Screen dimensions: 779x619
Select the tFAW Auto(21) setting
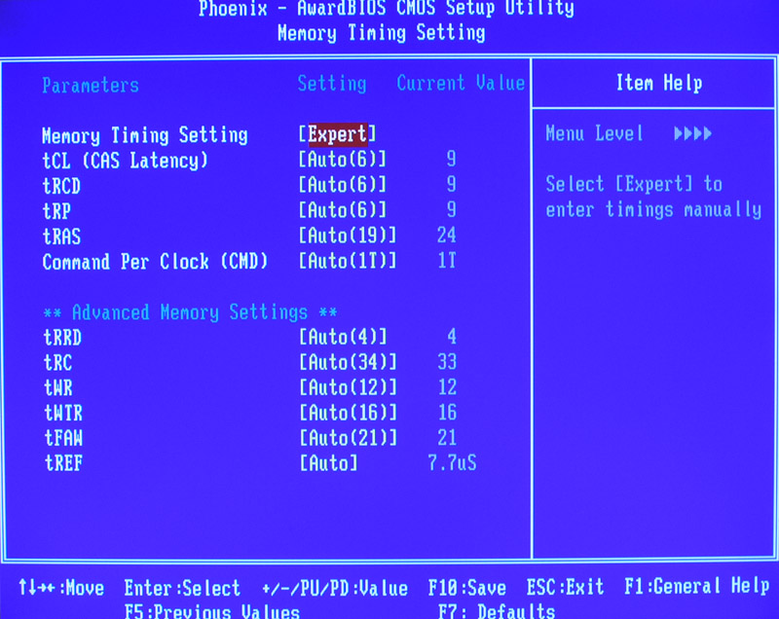click(x=348, y=438)
